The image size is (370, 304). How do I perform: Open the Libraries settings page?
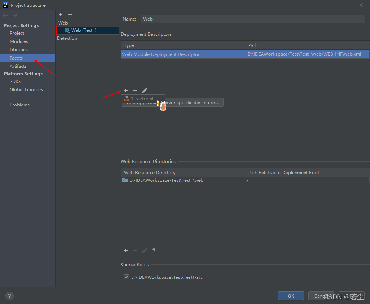coord(19,50)
